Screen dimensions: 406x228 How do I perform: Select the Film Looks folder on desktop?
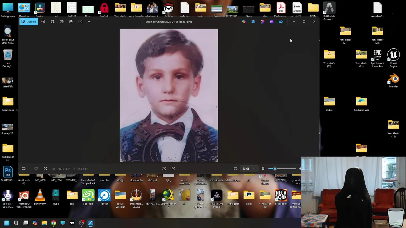[8, 104]
